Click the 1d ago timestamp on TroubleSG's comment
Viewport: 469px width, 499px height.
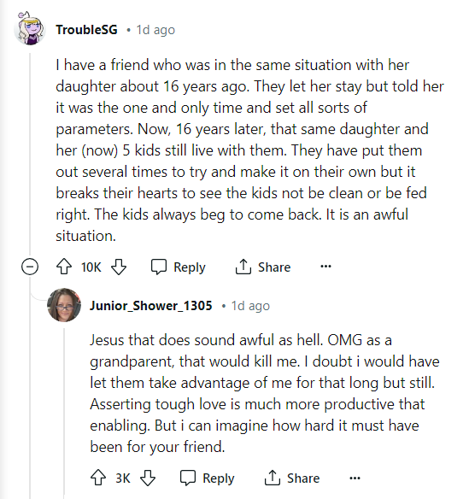155,30
